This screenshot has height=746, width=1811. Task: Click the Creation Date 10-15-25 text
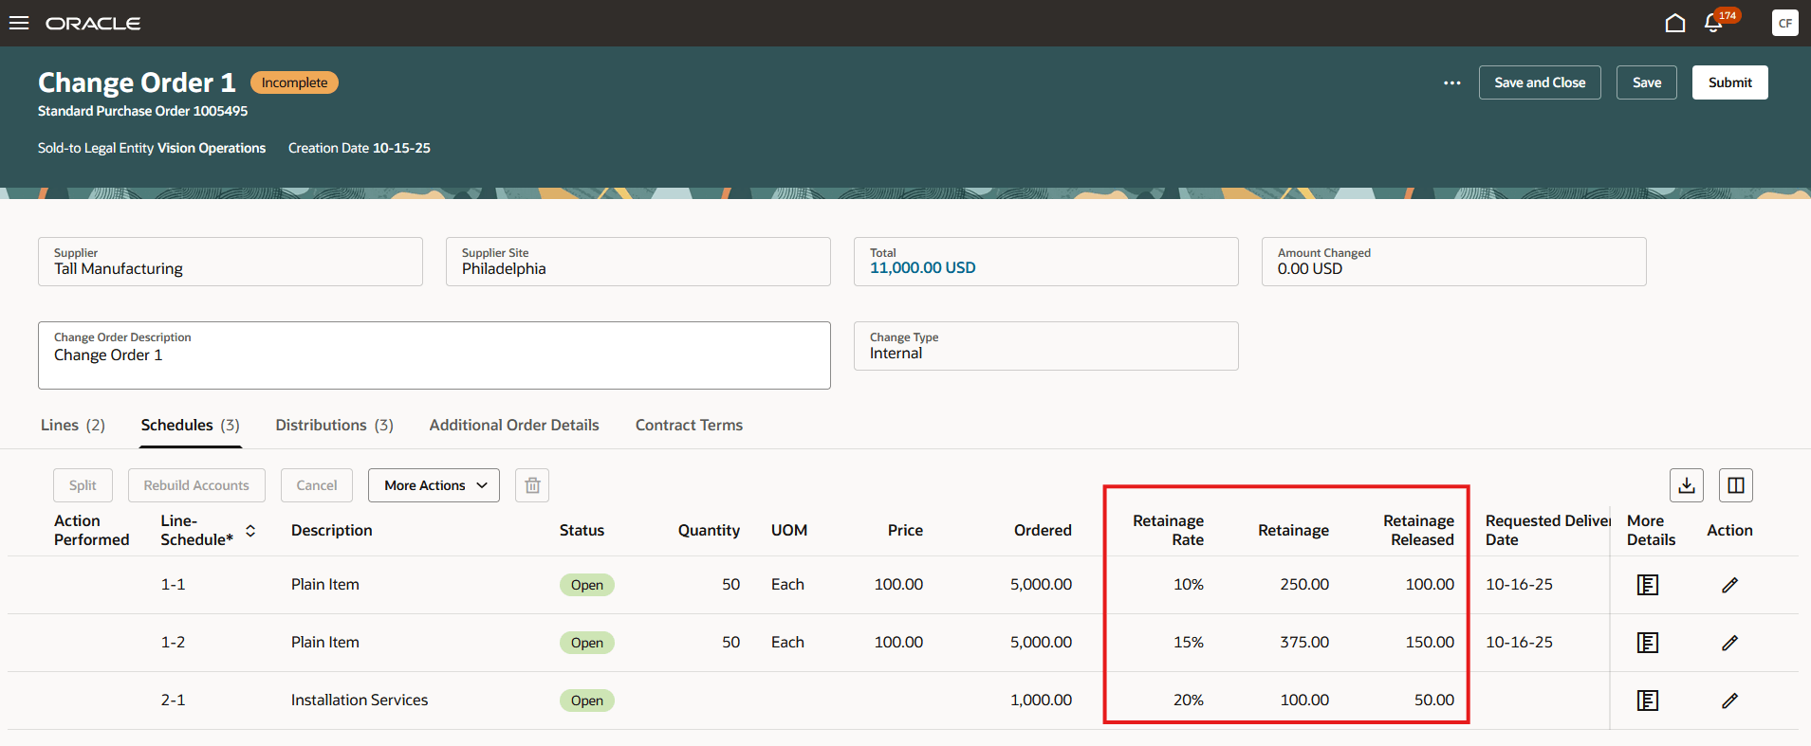(360, 148)
